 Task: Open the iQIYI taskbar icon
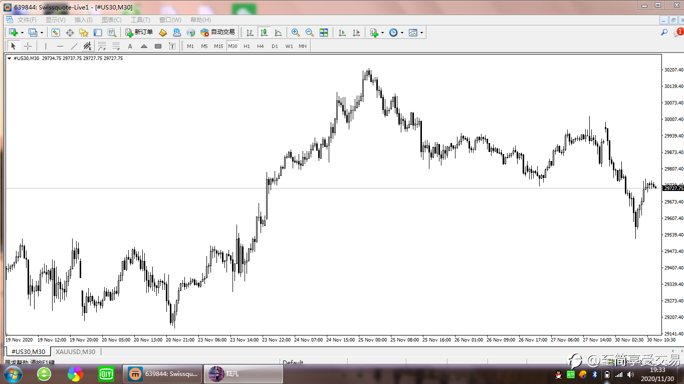tap(106, 374)
